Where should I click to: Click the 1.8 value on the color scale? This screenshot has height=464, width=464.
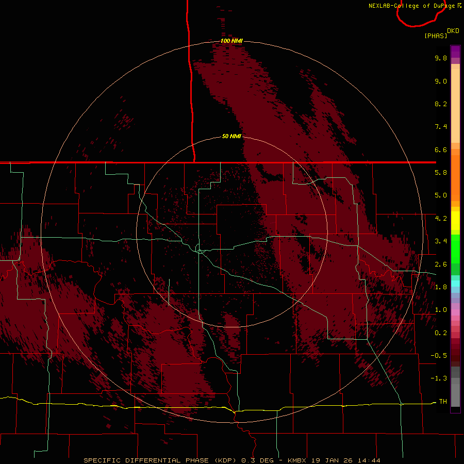441,287
